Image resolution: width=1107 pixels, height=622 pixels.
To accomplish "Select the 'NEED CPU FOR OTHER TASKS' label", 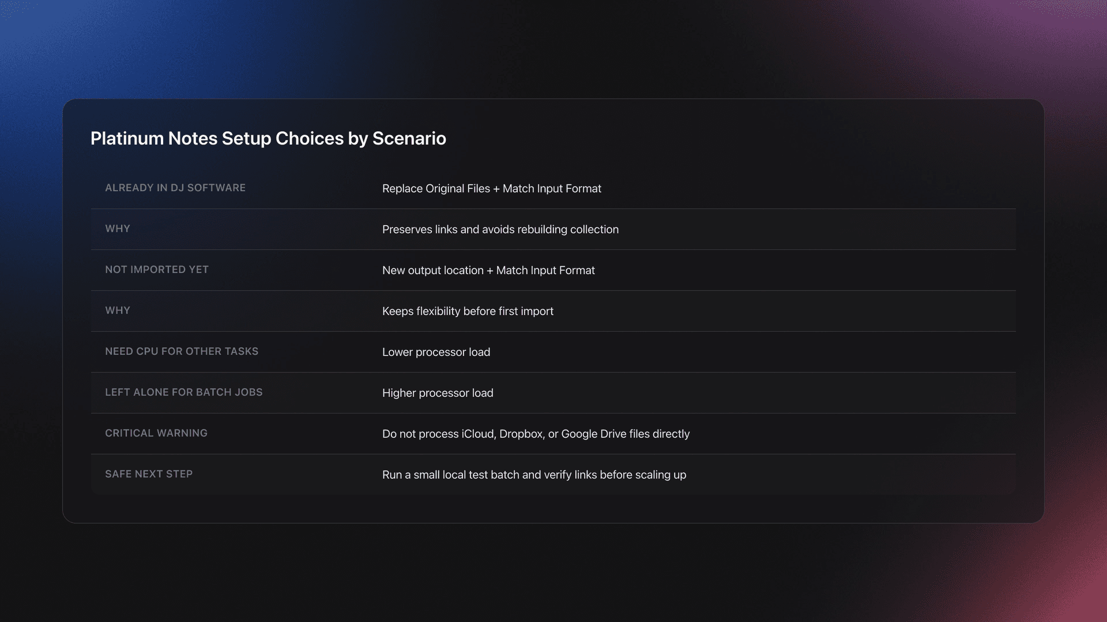I will click(182, 351).
